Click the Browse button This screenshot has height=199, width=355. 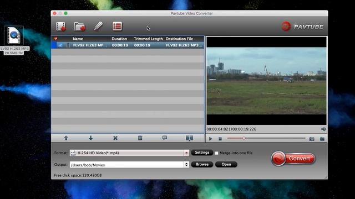tap(202, 164)
